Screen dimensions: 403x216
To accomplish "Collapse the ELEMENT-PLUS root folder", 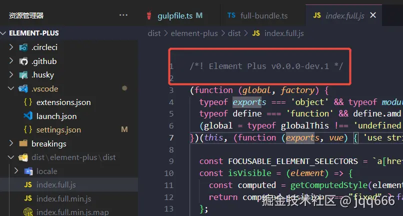I will (x=3, y=33).
